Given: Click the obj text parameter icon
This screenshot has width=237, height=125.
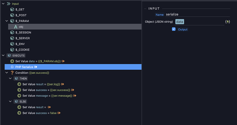Looking at the screenshot, I should click(x=15, y=27).
